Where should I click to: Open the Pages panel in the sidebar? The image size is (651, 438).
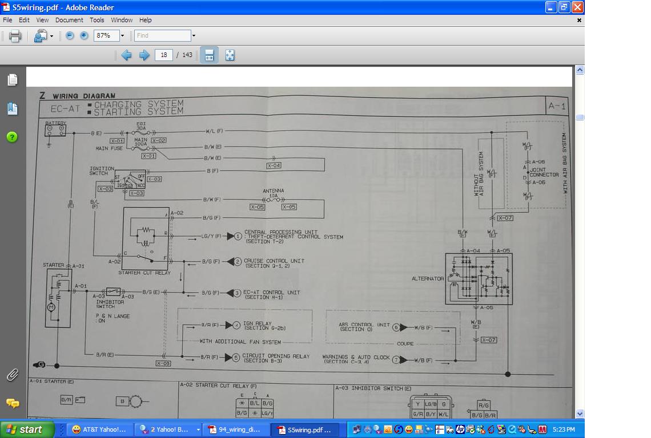(13, 80)
